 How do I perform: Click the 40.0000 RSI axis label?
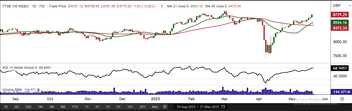pyautogui.click(x=340, y=76)
